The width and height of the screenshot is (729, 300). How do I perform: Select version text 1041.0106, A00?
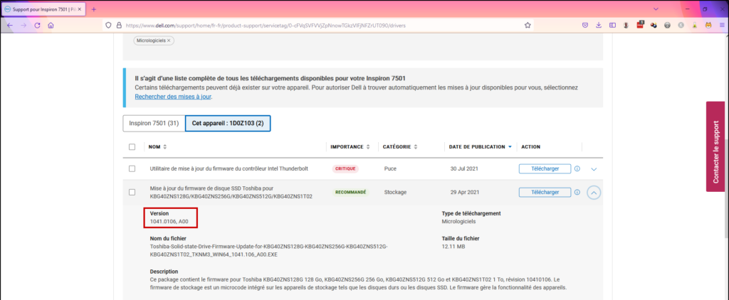point(169,222)
